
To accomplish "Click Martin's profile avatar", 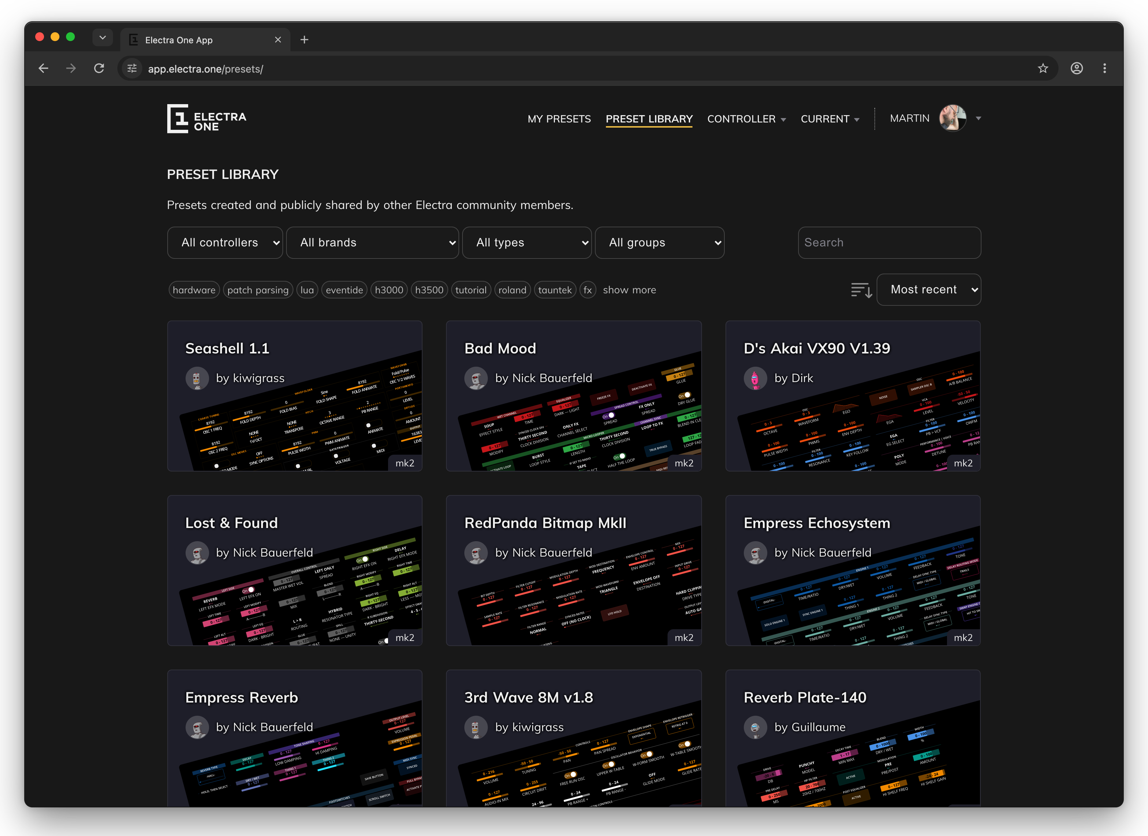I will 953,118.
